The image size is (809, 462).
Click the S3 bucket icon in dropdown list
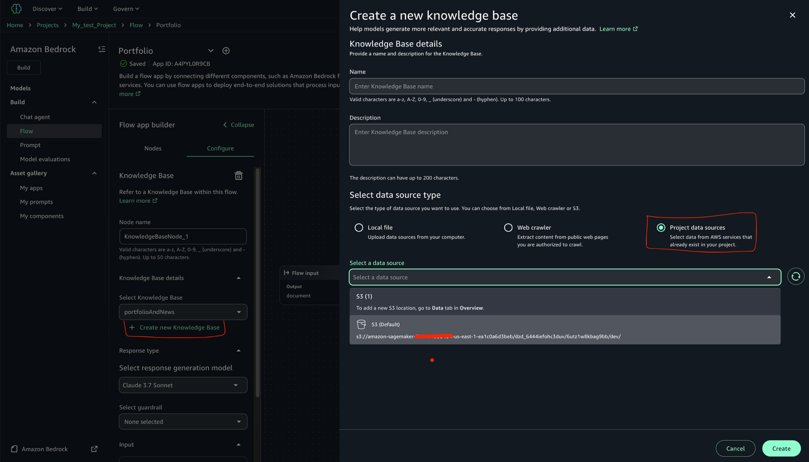pyautogui.click(x=361, y=324)
